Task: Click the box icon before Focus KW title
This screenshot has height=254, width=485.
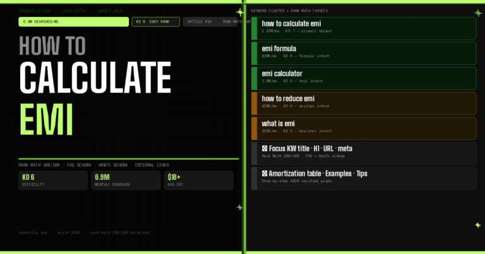Action: click(265, 149)
